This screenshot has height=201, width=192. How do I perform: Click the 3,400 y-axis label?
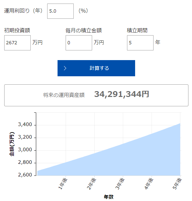(x=25, y=124)
